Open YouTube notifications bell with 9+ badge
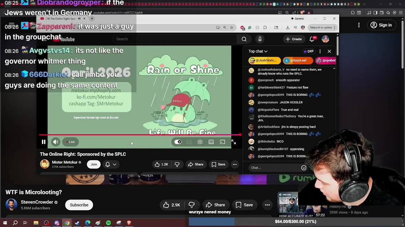 [x=313, y=39]
